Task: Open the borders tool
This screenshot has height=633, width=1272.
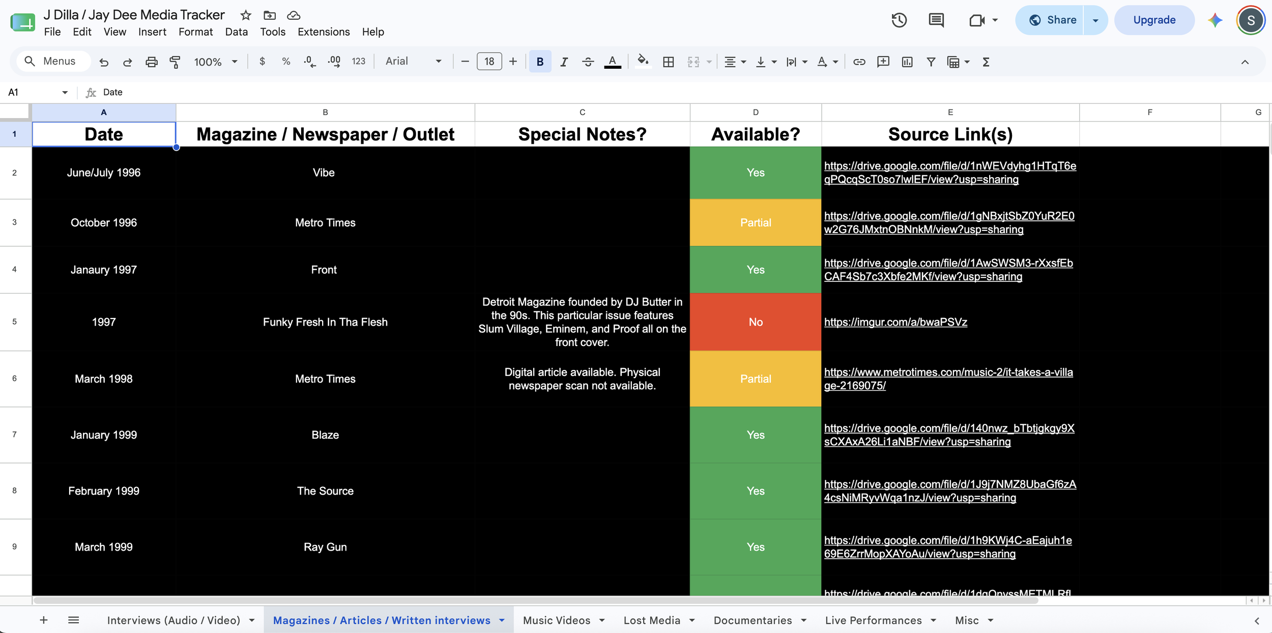Action: tap(669, 62)
